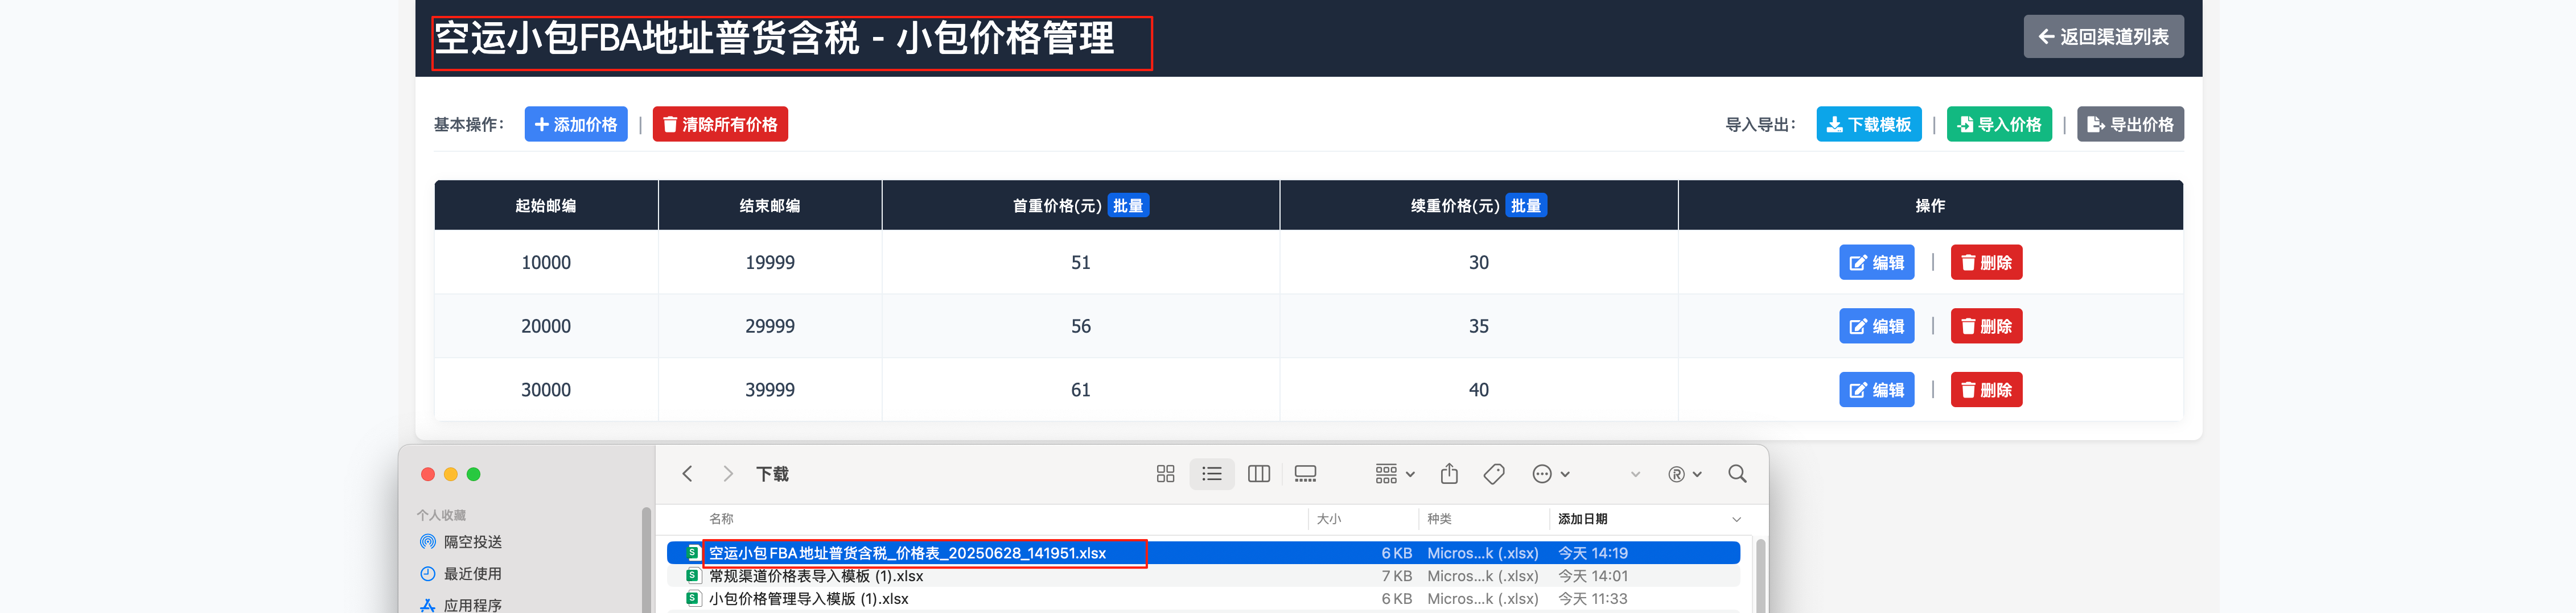Open 应用程序 in Finder sidebar
The height and width of the screenshot is (613, 2576).
point(472,605)
